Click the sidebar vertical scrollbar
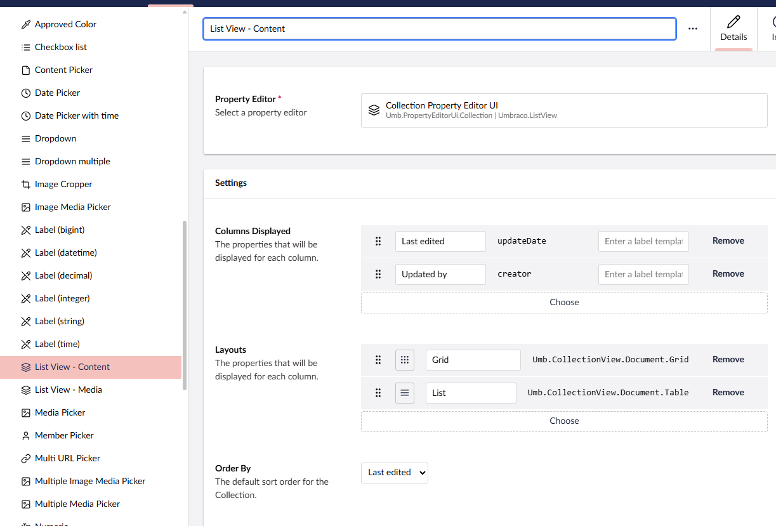Screen dimensions: 776x526 click(x=185, y=305)
